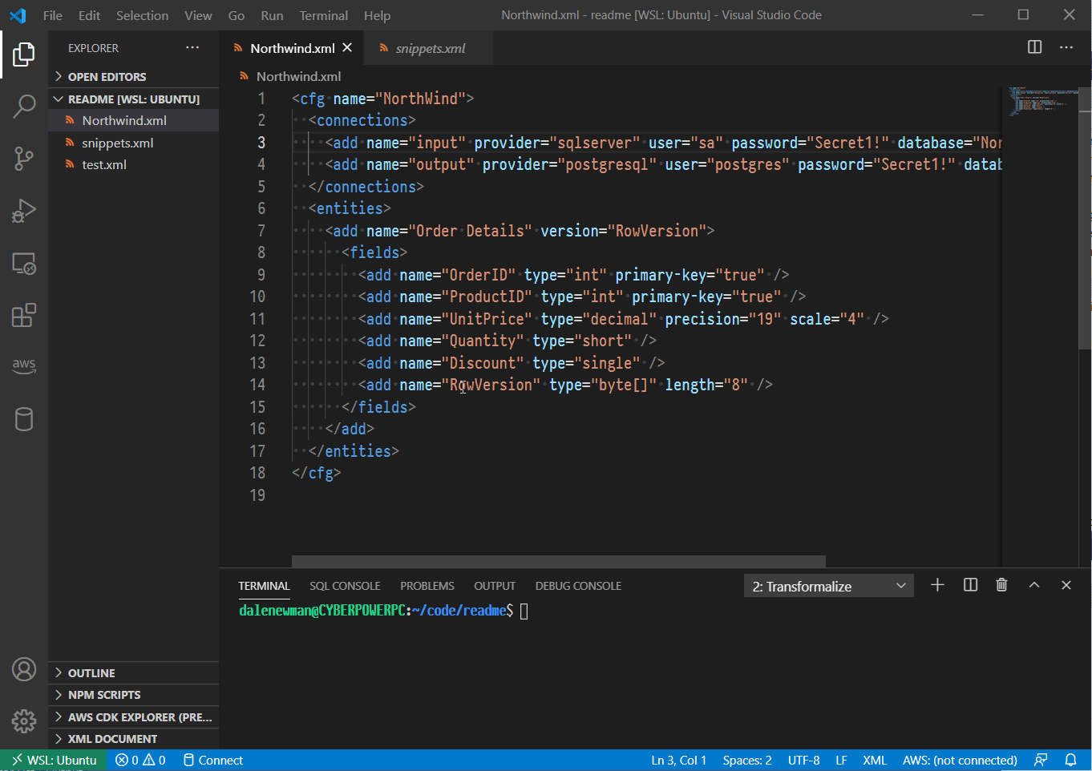Viewport: 1092px width, 771px height.
Task: Open test.xml in the file explorer
Action: pos(133,164)
